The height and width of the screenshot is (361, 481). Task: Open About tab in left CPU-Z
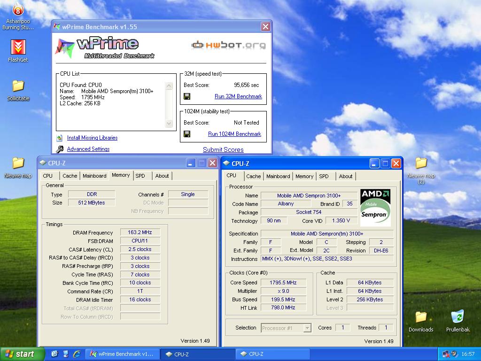pos(162,176)
